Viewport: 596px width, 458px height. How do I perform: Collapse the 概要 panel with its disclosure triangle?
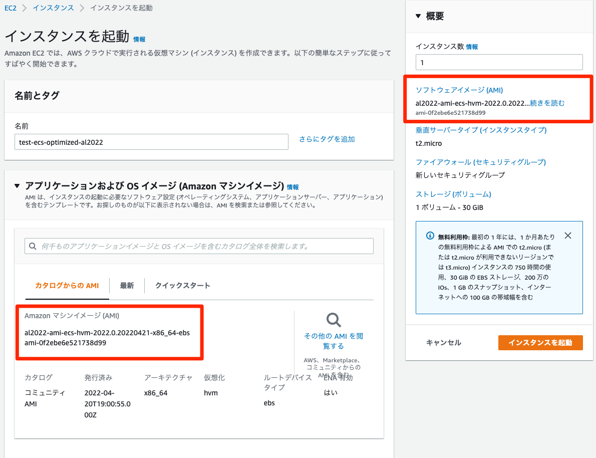418,16
